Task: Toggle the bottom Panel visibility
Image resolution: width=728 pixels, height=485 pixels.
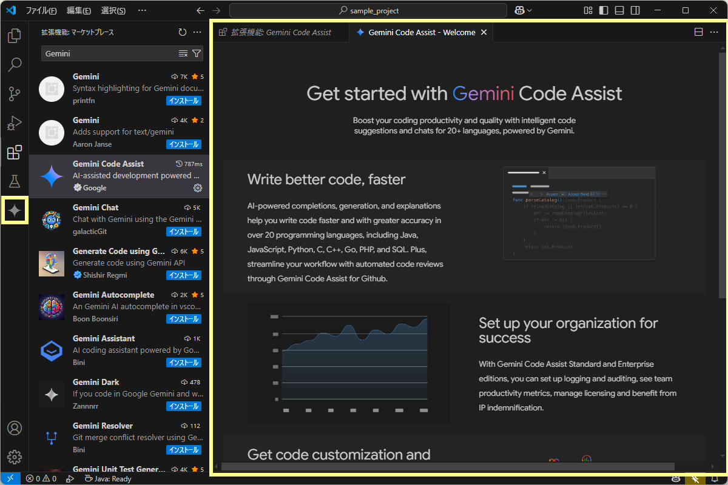Action: 620,10
